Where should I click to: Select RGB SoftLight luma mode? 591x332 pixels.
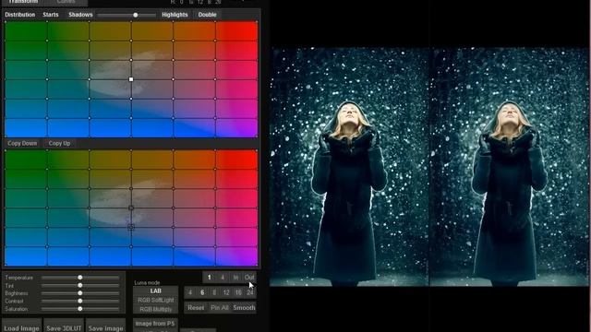[x=156, y=300]
